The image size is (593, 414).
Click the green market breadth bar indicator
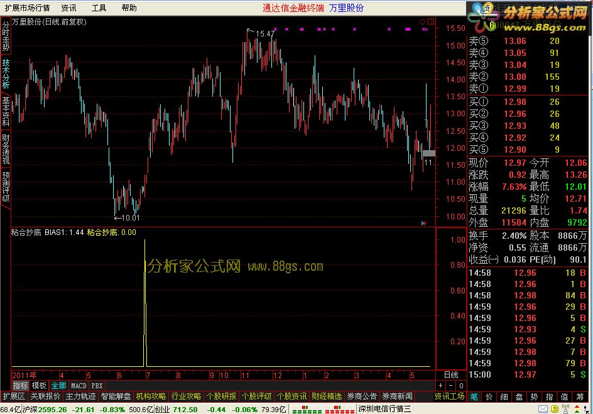click(x=307, y=410)
